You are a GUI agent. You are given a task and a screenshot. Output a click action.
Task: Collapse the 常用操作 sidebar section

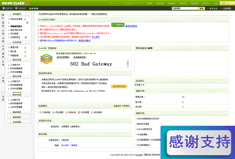[18, 14]
